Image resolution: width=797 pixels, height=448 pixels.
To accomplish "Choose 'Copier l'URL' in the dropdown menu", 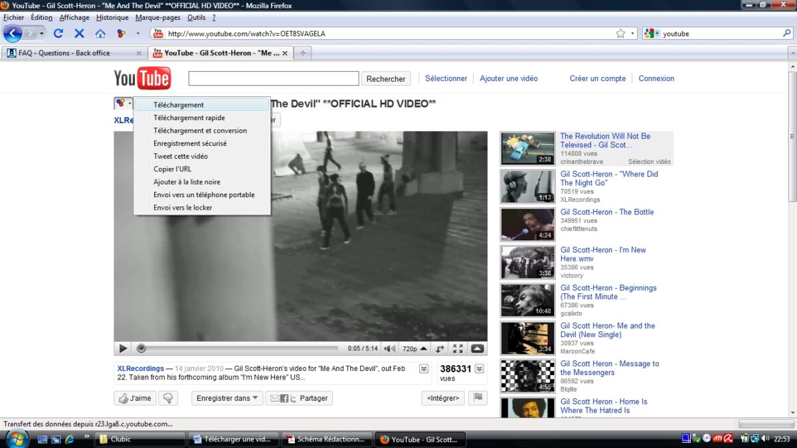I will point(172,169).
